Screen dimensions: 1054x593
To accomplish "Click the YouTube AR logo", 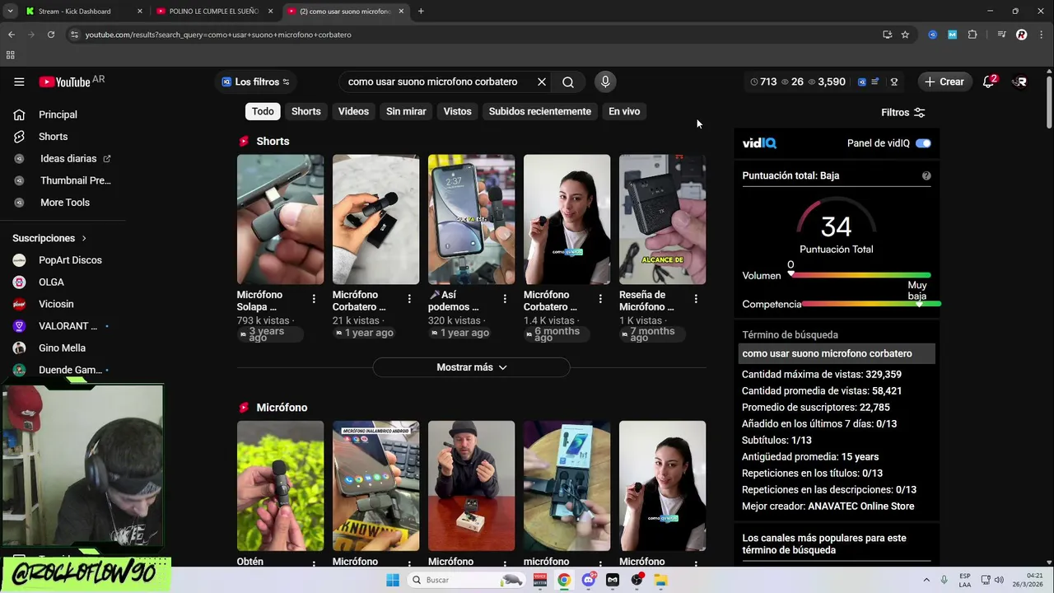I will (71, 82).
